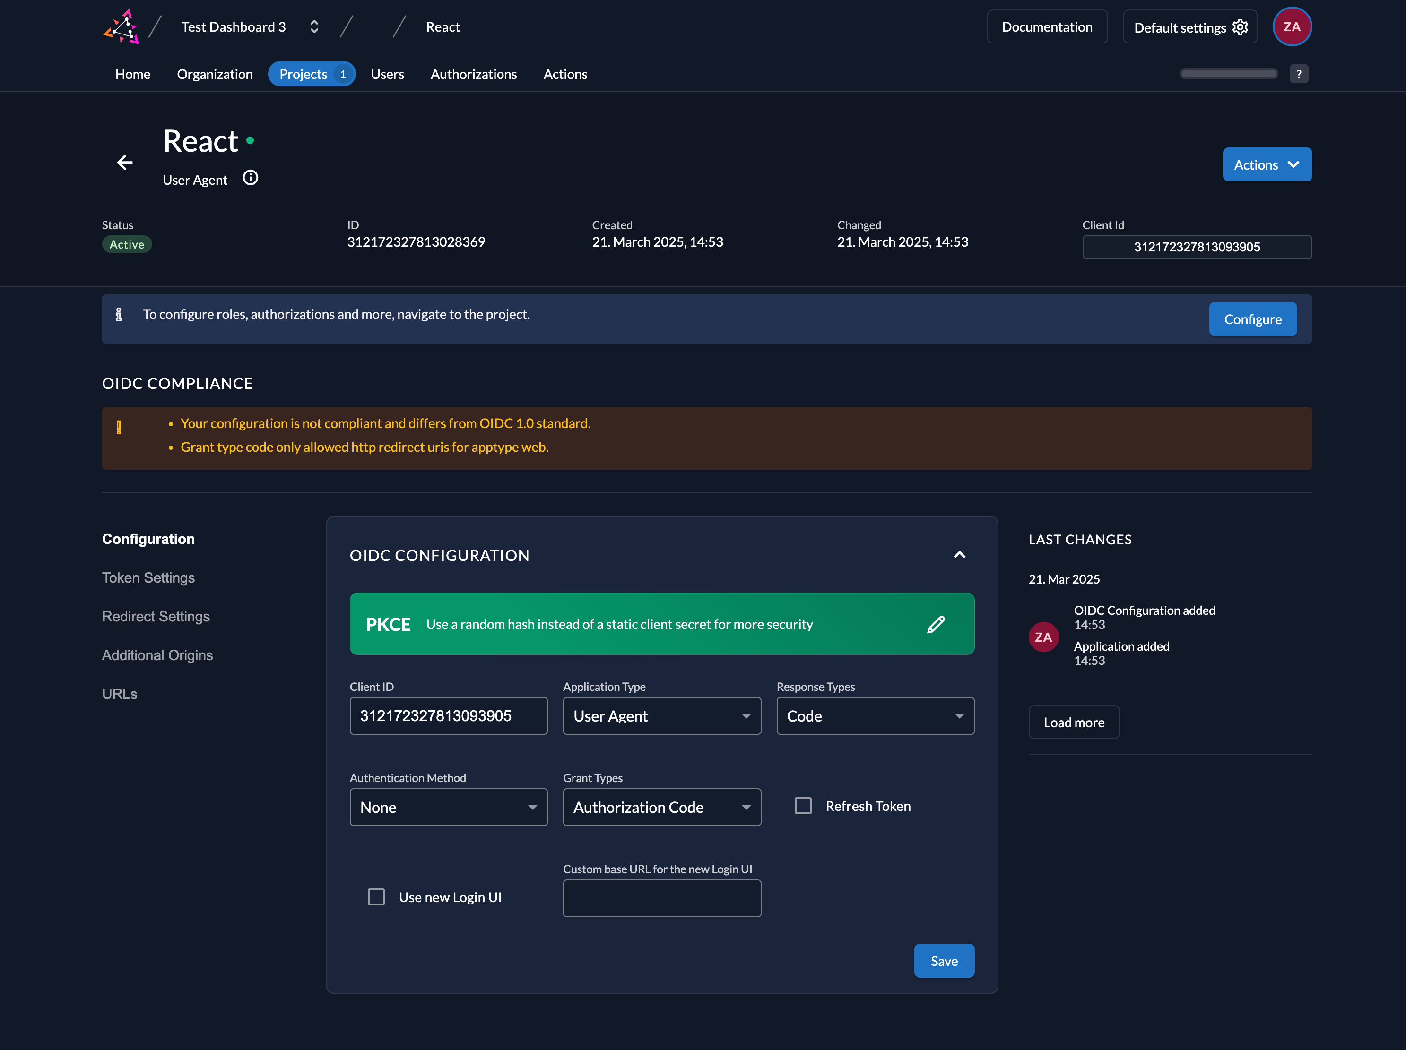Enable the Refresh Token checkbox
1406x1050 pixels.
coord(803,806)
